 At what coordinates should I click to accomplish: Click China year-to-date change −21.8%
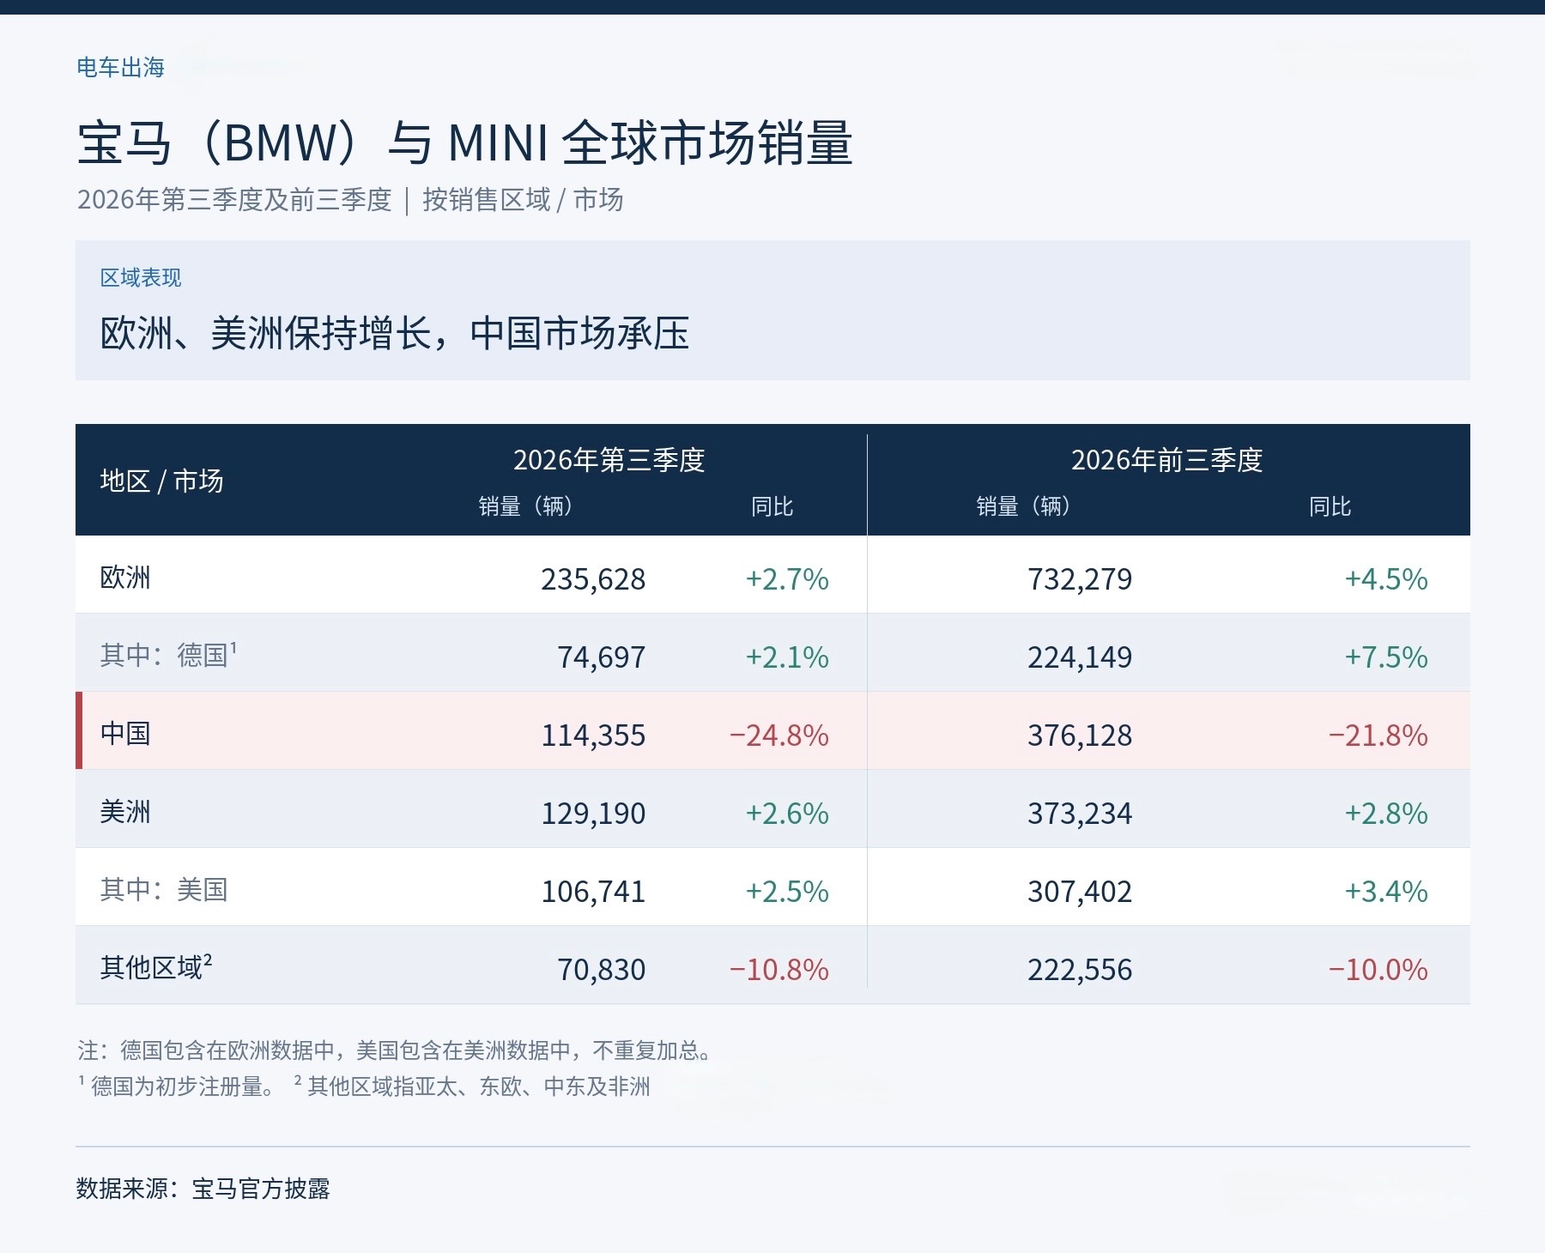pyautogui.click(x=1378, y=735)
